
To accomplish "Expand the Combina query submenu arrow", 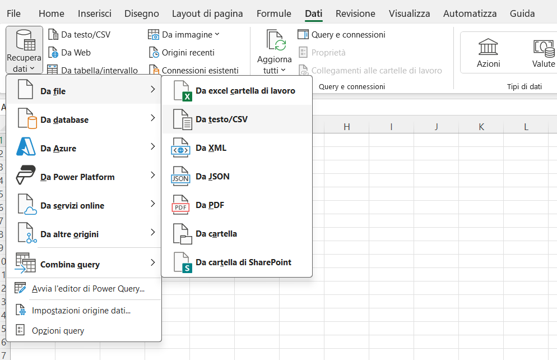I will pos(152,263).
